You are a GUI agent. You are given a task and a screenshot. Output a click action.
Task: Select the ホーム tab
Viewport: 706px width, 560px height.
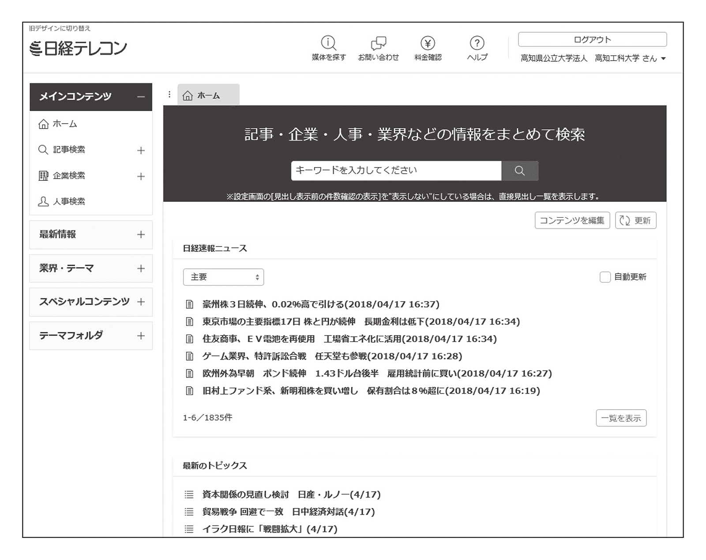coord(208,95)
